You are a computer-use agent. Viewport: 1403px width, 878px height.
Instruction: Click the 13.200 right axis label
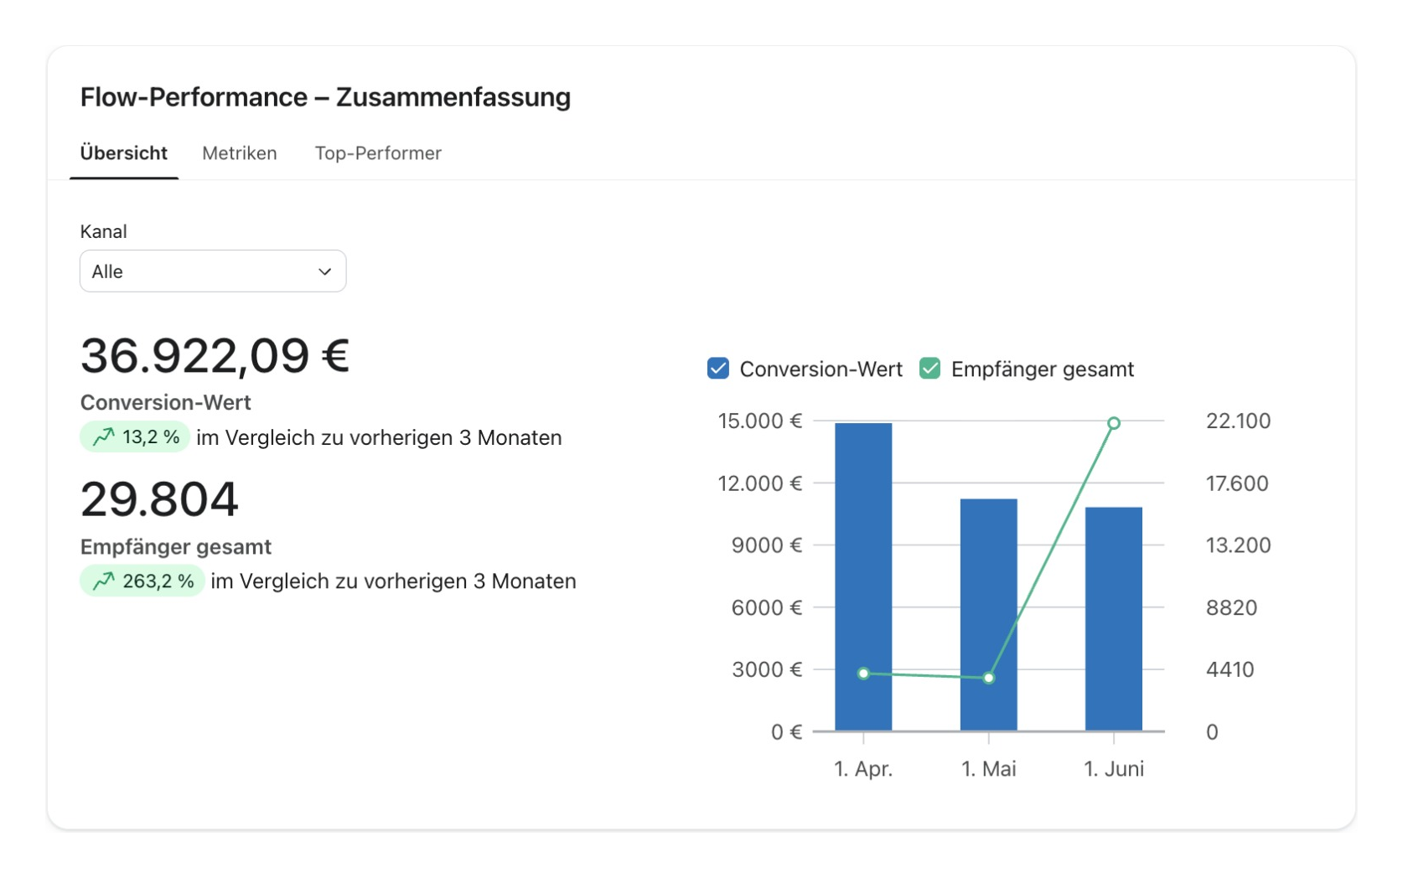click(1238, 545)
